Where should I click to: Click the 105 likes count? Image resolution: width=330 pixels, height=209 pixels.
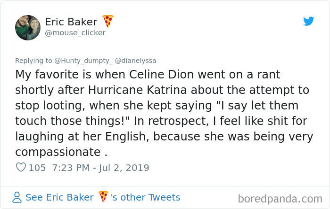37,168
